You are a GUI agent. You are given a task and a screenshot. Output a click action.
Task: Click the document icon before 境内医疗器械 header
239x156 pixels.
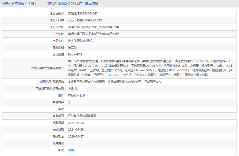[3, 4]
